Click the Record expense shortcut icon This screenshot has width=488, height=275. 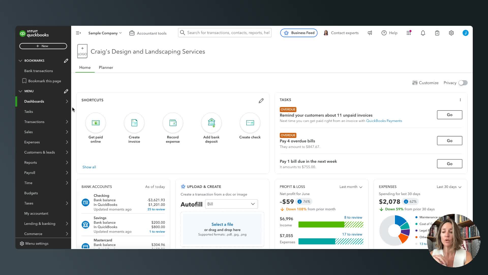[173, 123]
